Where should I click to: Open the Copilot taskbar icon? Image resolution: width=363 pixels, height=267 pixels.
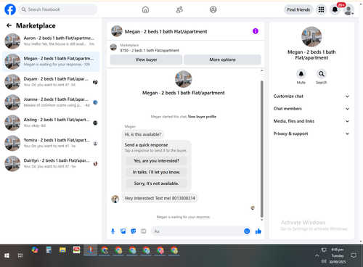click(35, 250)
